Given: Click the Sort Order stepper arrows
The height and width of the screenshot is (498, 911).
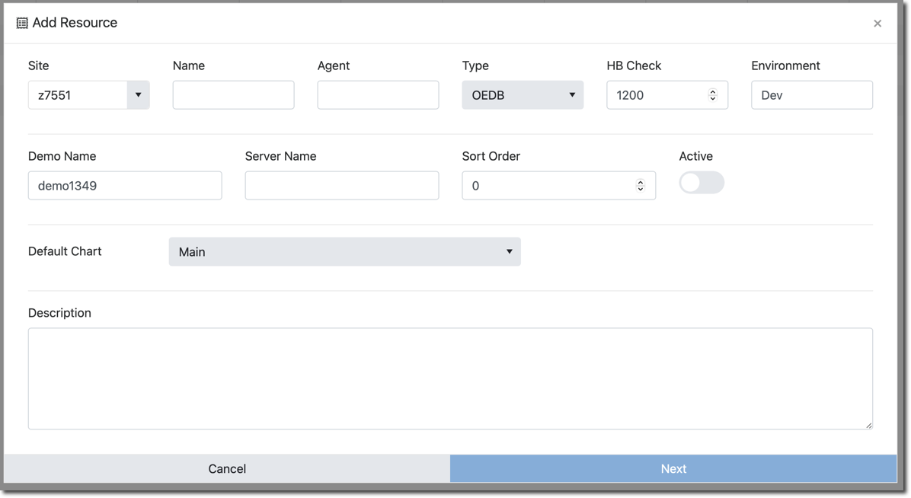Looking at the screenshot, I should point(641,185).
